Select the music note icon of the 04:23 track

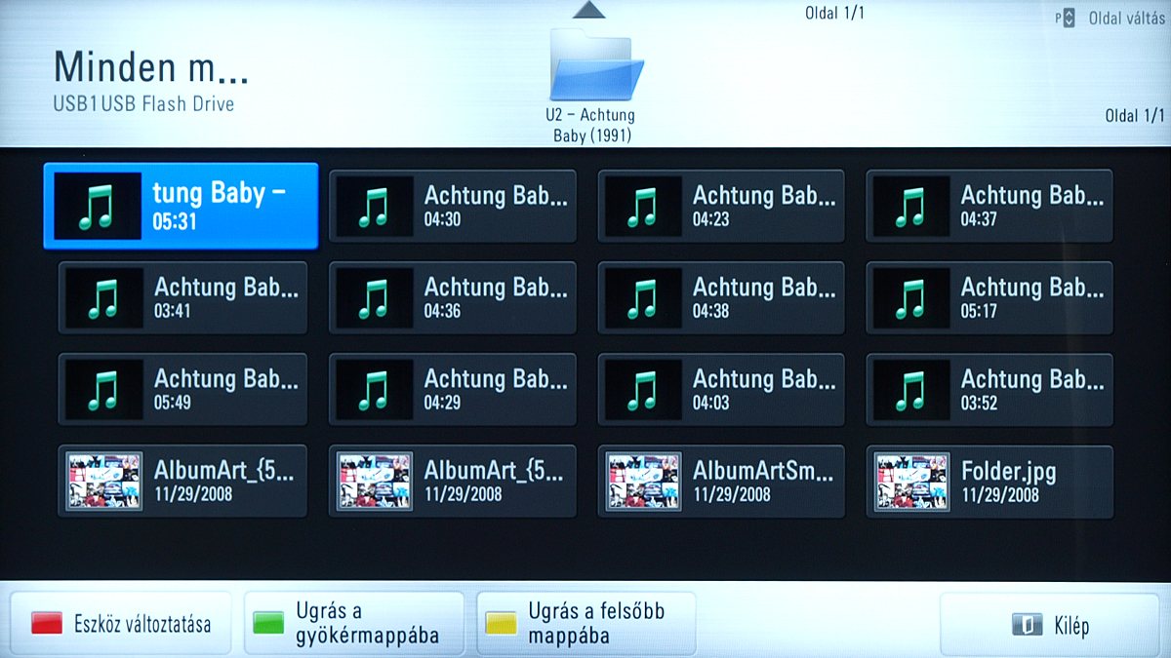point(641,207)
